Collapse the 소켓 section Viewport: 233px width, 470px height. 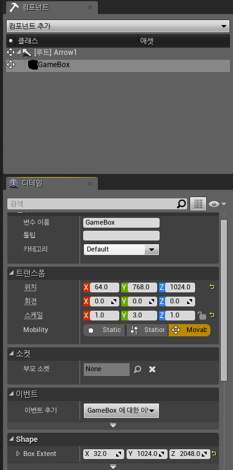[11, 354]
